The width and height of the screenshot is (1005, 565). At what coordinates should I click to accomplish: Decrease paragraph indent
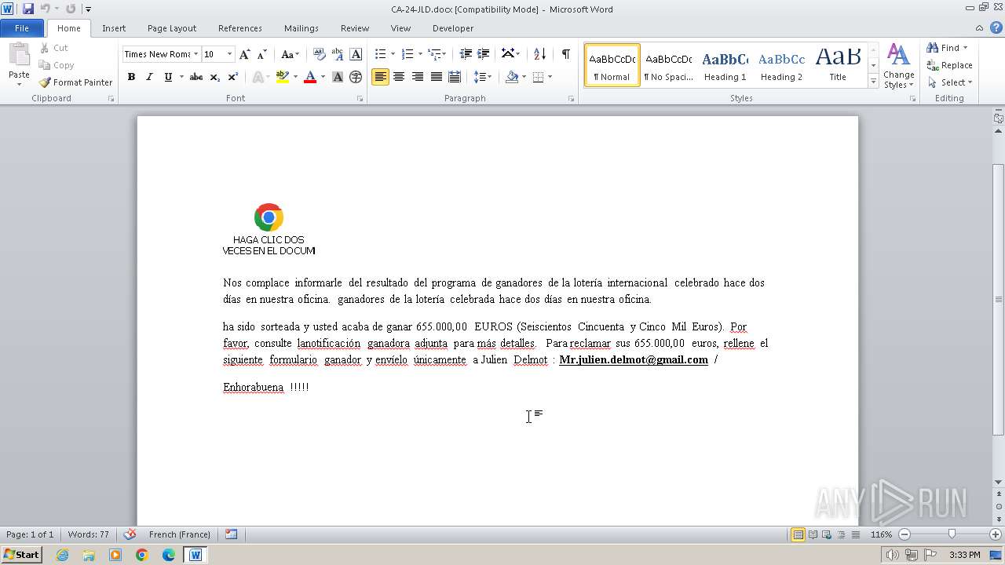(466, 54)
